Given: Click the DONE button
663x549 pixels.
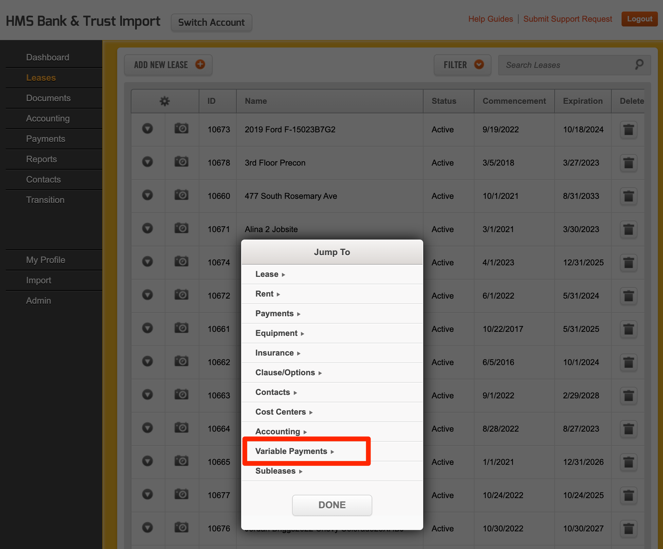Looking at the screenshot, I should pyautogui.click(x=332, y=505).
